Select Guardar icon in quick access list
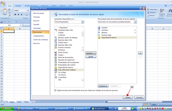The height and width of the screenshot is (111, 172). (99, 28)
